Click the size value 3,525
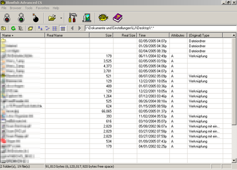Image resolution: width=237 pixels, height=170 pixels. (108, 61)
